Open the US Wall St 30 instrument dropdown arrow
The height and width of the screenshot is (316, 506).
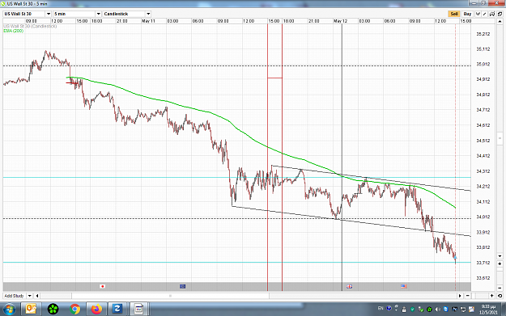pos(49,14)
